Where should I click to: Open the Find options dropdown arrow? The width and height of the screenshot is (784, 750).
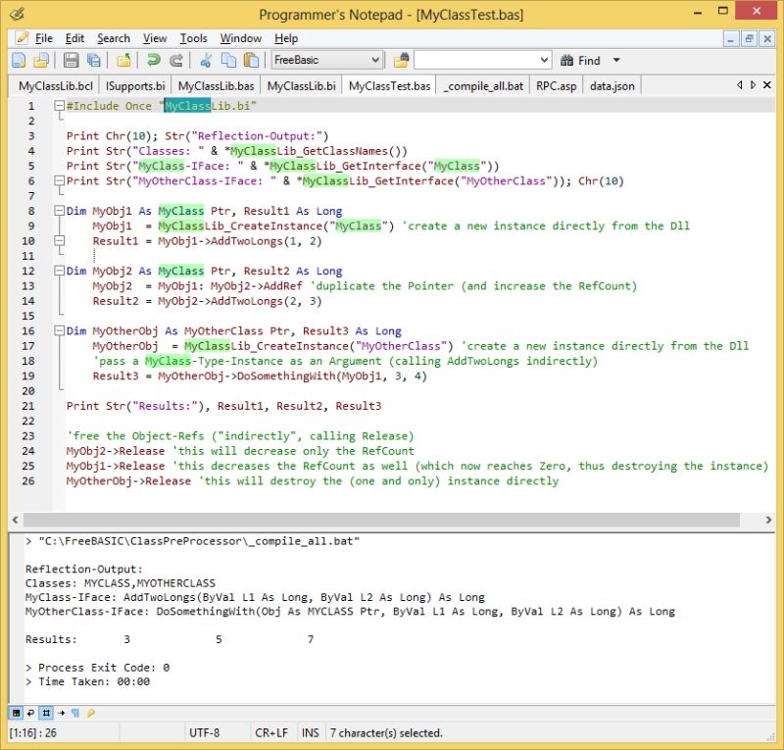click(x=616, y=60)
